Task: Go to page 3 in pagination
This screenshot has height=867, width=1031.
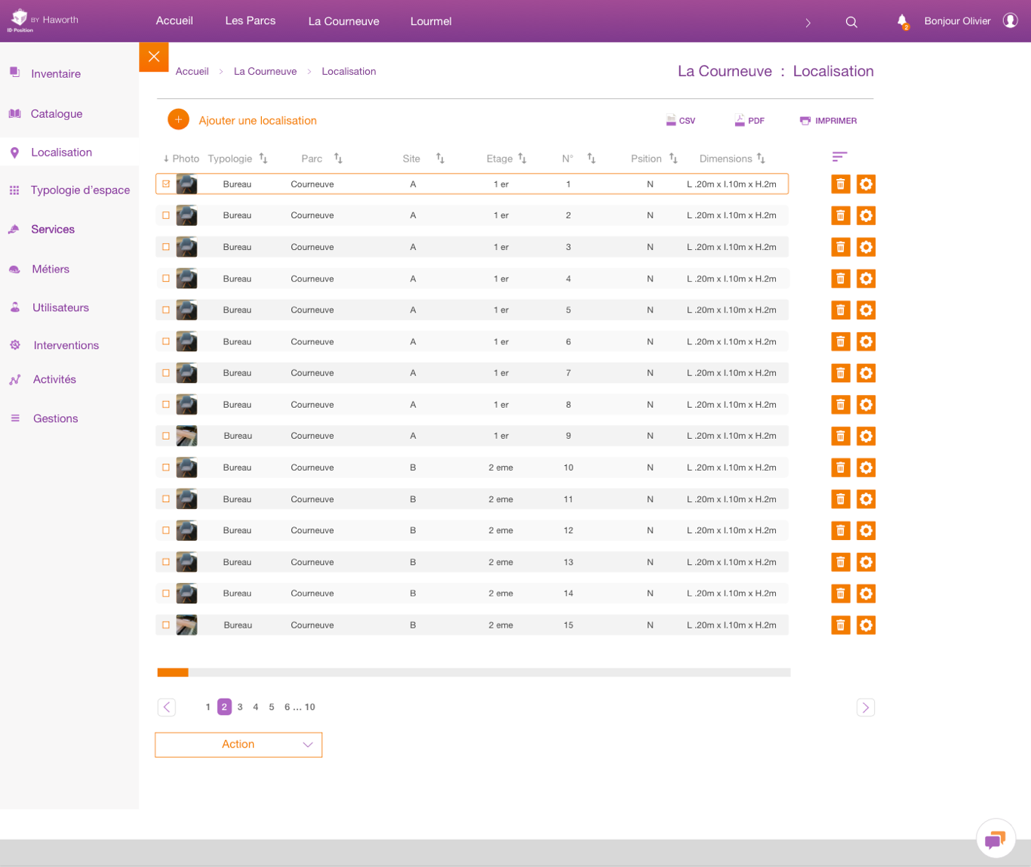Action: click(x=240, y=707)
